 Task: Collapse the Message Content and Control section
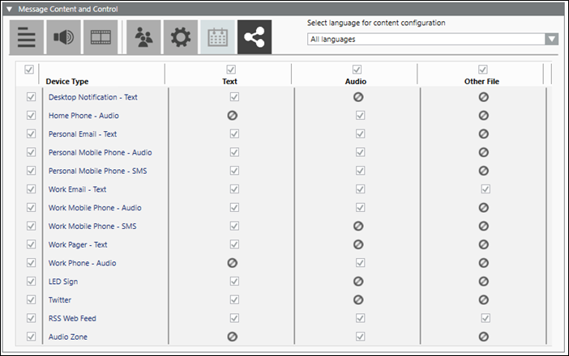point(10,9)
